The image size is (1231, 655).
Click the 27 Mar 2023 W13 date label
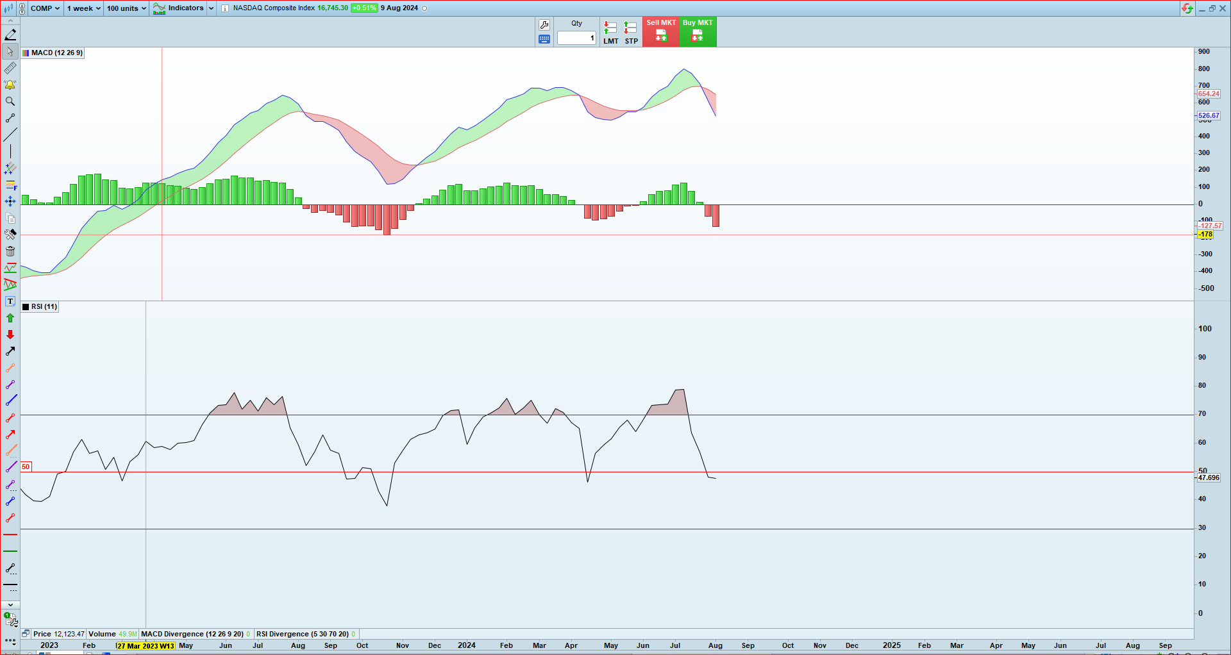[146, 646]
